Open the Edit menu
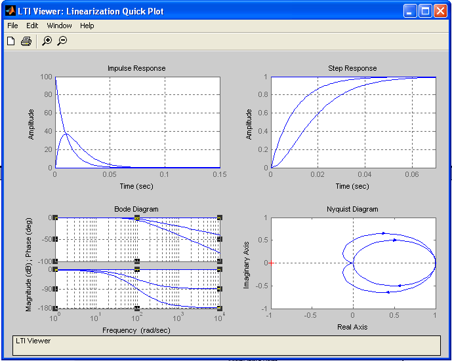This screenshot has width=452, height=361. (32, 26)
